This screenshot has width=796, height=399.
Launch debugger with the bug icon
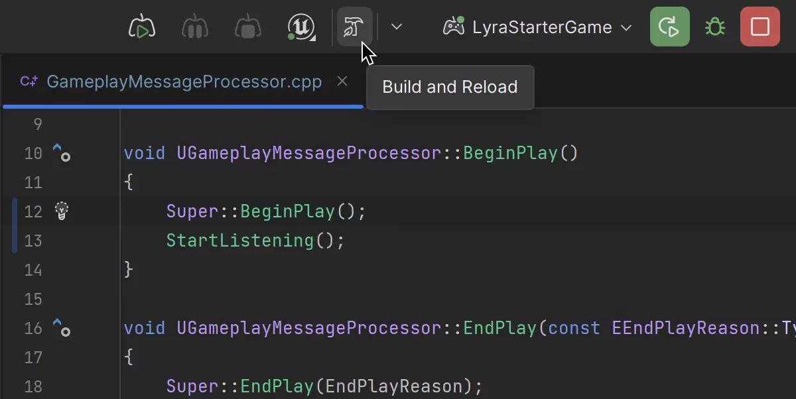point(714,27)
